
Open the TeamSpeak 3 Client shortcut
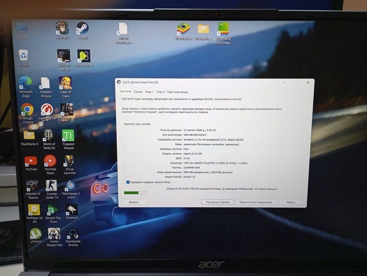pos(71,190)
